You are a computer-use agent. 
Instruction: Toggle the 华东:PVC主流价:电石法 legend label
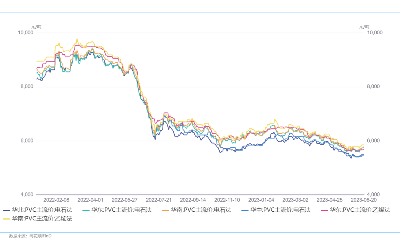click(121, 210)
